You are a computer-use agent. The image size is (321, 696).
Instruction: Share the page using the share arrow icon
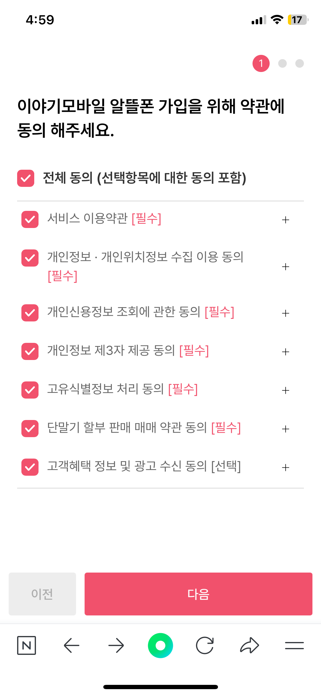click(250, 645)
